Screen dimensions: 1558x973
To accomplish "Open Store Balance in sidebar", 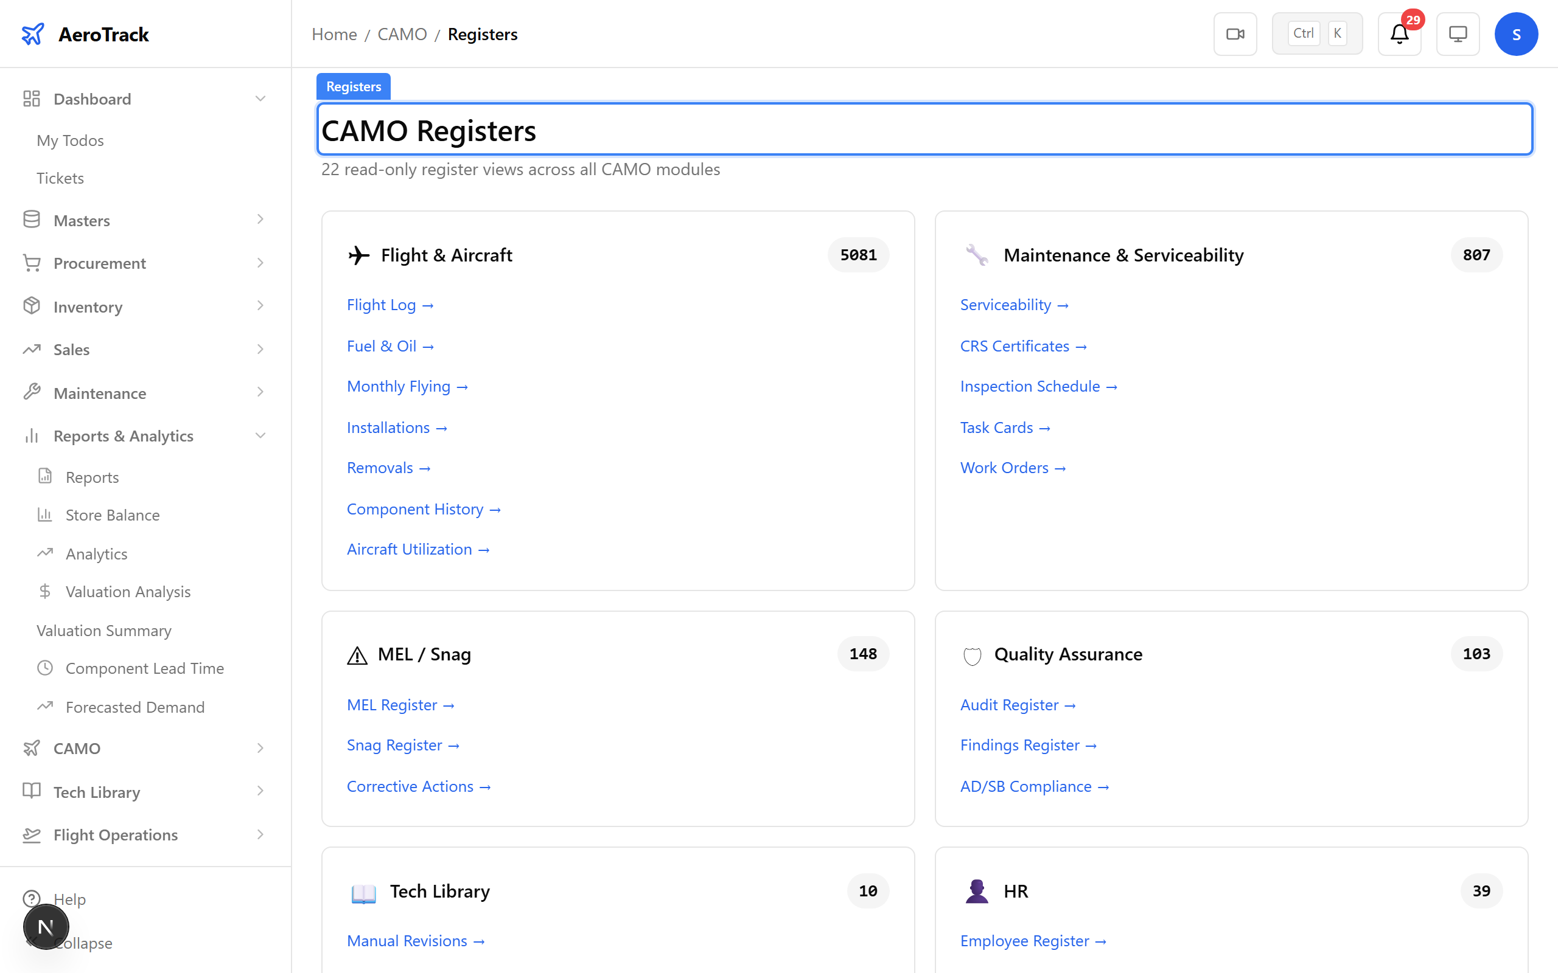I will (112, 515).
